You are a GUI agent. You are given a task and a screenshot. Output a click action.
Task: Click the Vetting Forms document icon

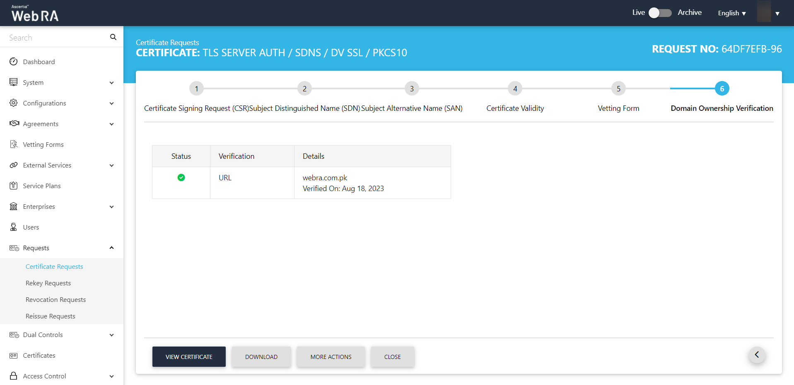pos(14,144)
